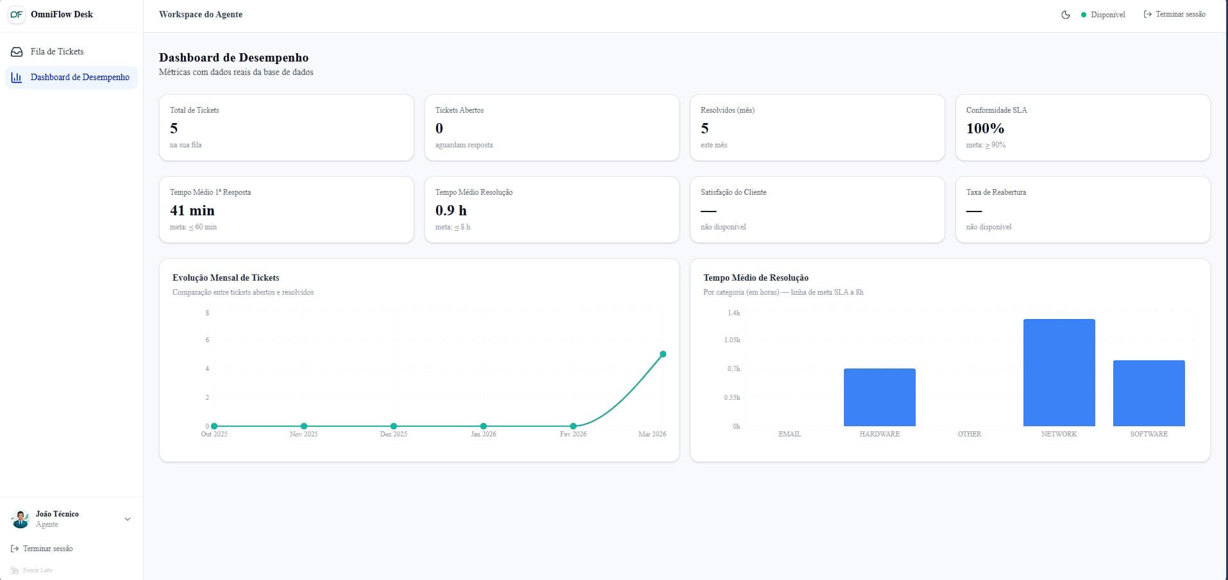The width and height of the screenshot is (1228, 580).
Task: Select Dashboard de Desempenho menu item
Action: tap(80, 78)
